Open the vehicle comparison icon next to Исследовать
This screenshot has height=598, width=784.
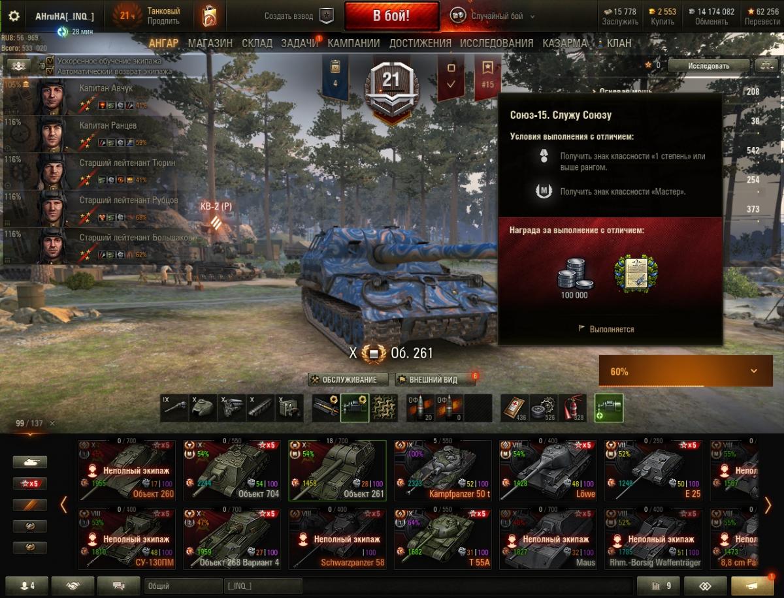tap(765, 65)
